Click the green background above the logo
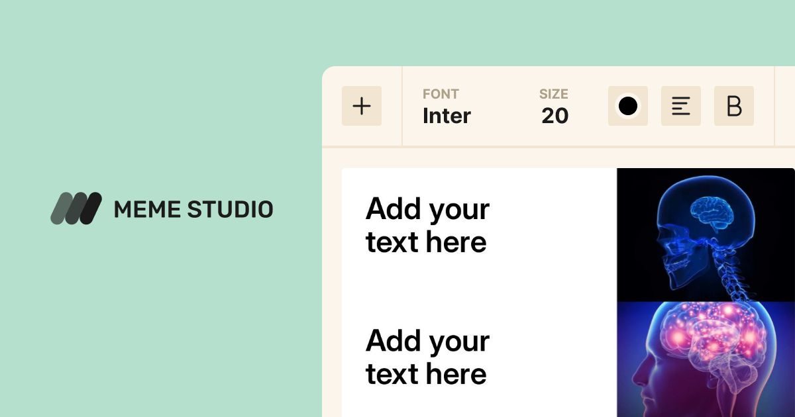The height and width of the screenshot is (417, 795). click(x=159, y=99)
